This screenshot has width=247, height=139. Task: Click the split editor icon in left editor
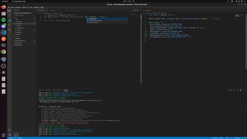[137, 10]
